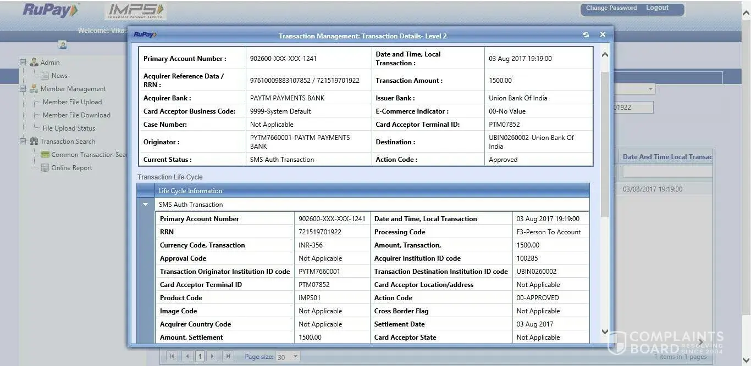Screen dimensions: 751x366
Task: Open the Page size dropdown
Action: (x=295, y=357)
